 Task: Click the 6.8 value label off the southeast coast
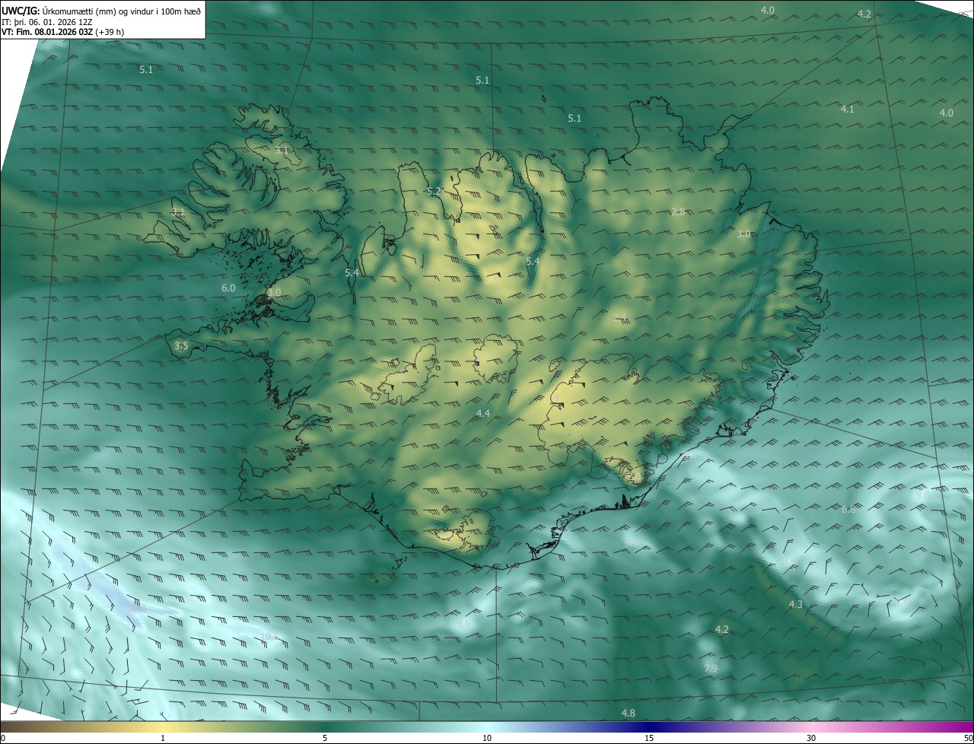(848, 510)
